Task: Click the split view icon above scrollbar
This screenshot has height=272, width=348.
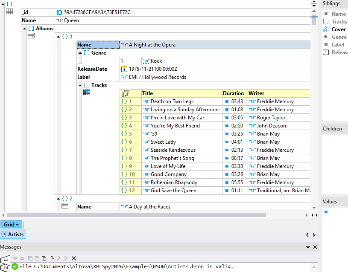Action: [x=314, y=3]
